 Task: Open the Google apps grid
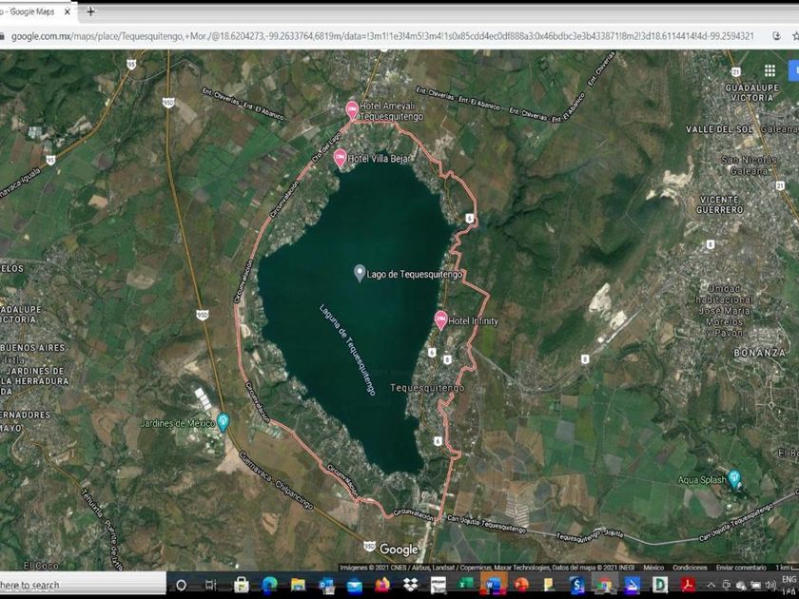tap(770, 70)
